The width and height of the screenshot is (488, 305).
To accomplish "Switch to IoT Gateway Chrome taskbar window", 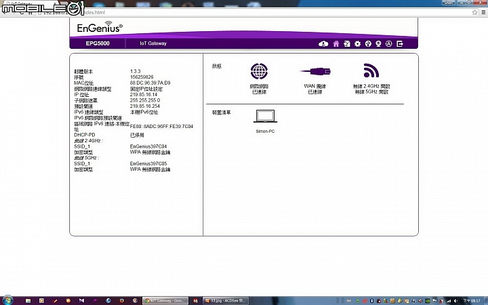I will tap(165, 301).
